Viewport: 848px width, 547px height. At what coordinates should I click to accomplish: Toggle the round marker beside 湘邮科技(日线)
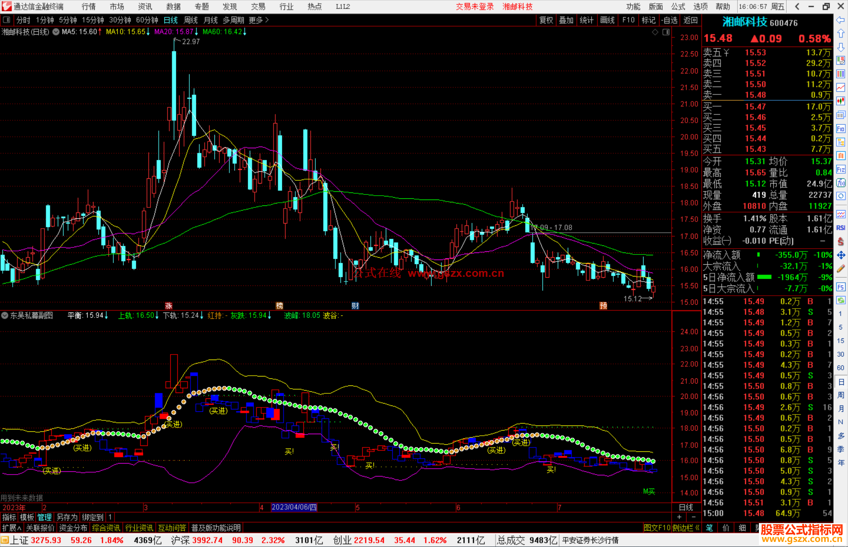[56, 32]
